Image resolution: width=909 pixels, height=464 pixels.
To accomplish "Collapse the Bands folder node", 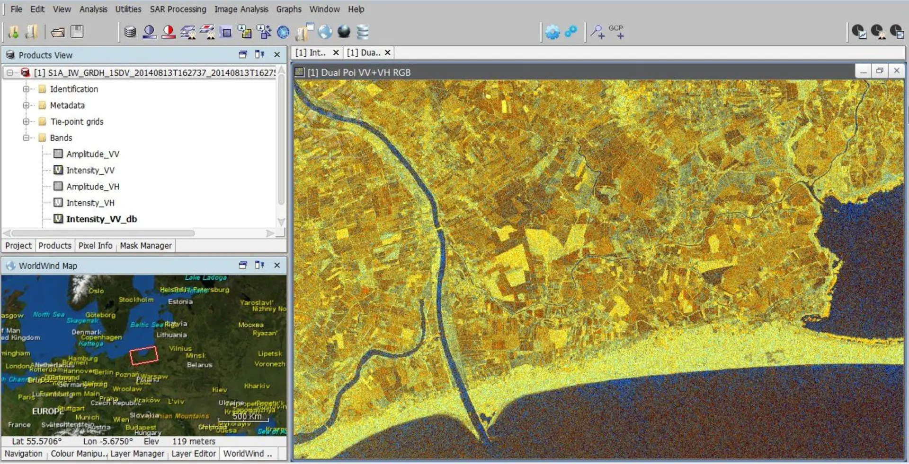I will click(x=26, y=138).
